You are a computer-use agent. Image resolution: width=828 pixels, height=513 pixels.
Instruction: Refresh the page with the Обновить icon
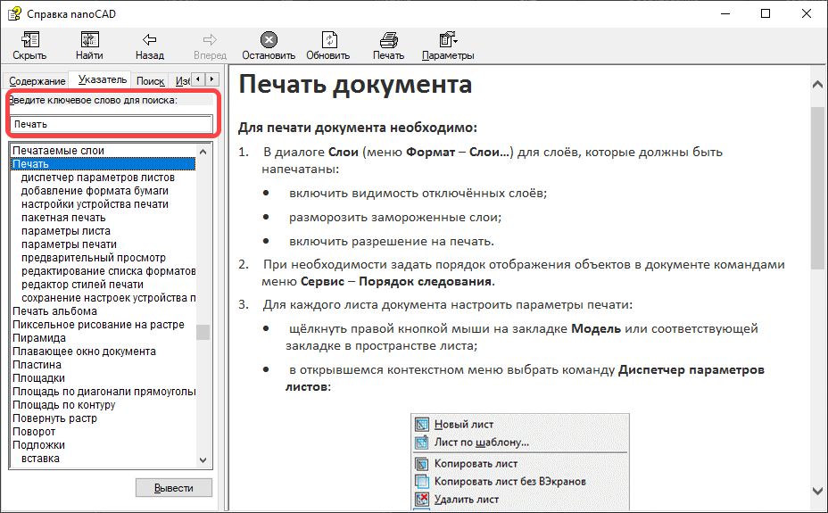point(328,40)
